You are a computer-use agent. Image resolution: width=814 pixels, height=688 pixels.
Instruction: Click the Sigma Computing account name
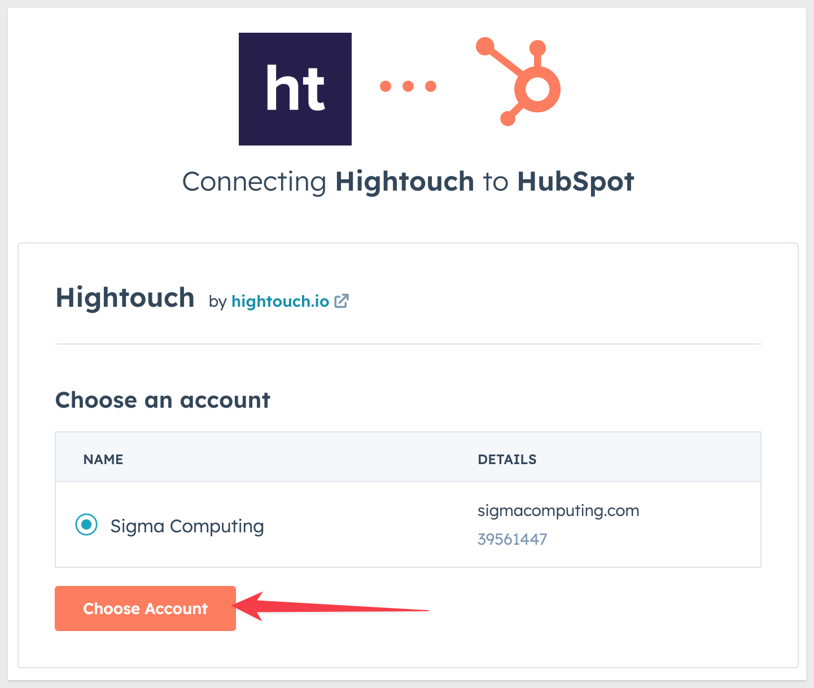coord(187,526)
